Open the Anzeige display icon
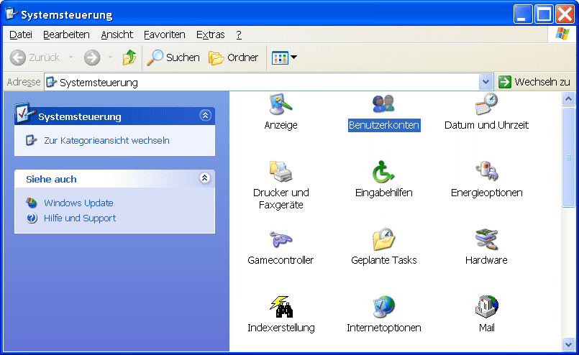The height and width of the screenshot is (355, 579). (281, 104)
